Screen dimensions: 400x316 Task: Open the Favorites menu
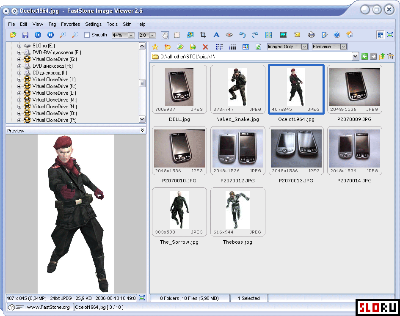click(70, 24)
